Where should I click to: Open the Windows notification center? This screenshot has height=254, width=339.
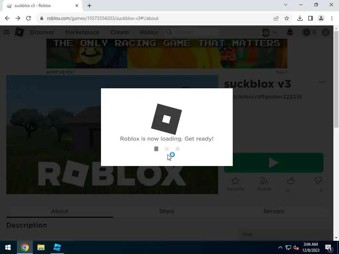tap(328, 247)
